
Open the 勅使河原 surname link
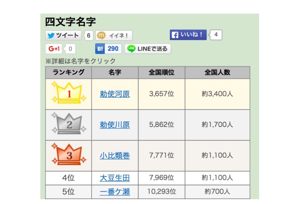pyautogui.click(x=115, y=94)
